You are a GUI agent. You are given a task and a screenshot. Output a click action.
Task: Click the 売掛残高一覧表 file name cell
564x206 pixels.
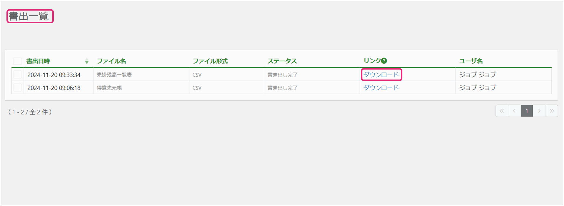point(114,75)
